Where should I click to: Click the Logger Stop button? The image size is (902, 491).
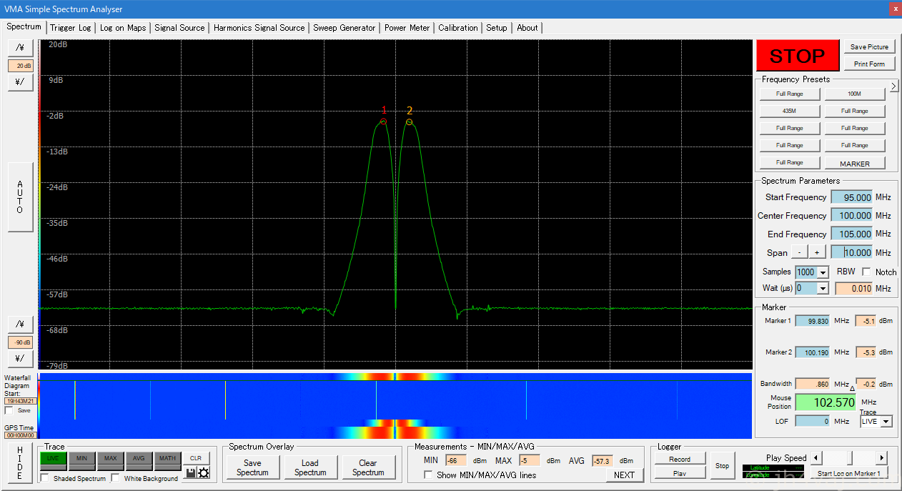click(723, 465)
